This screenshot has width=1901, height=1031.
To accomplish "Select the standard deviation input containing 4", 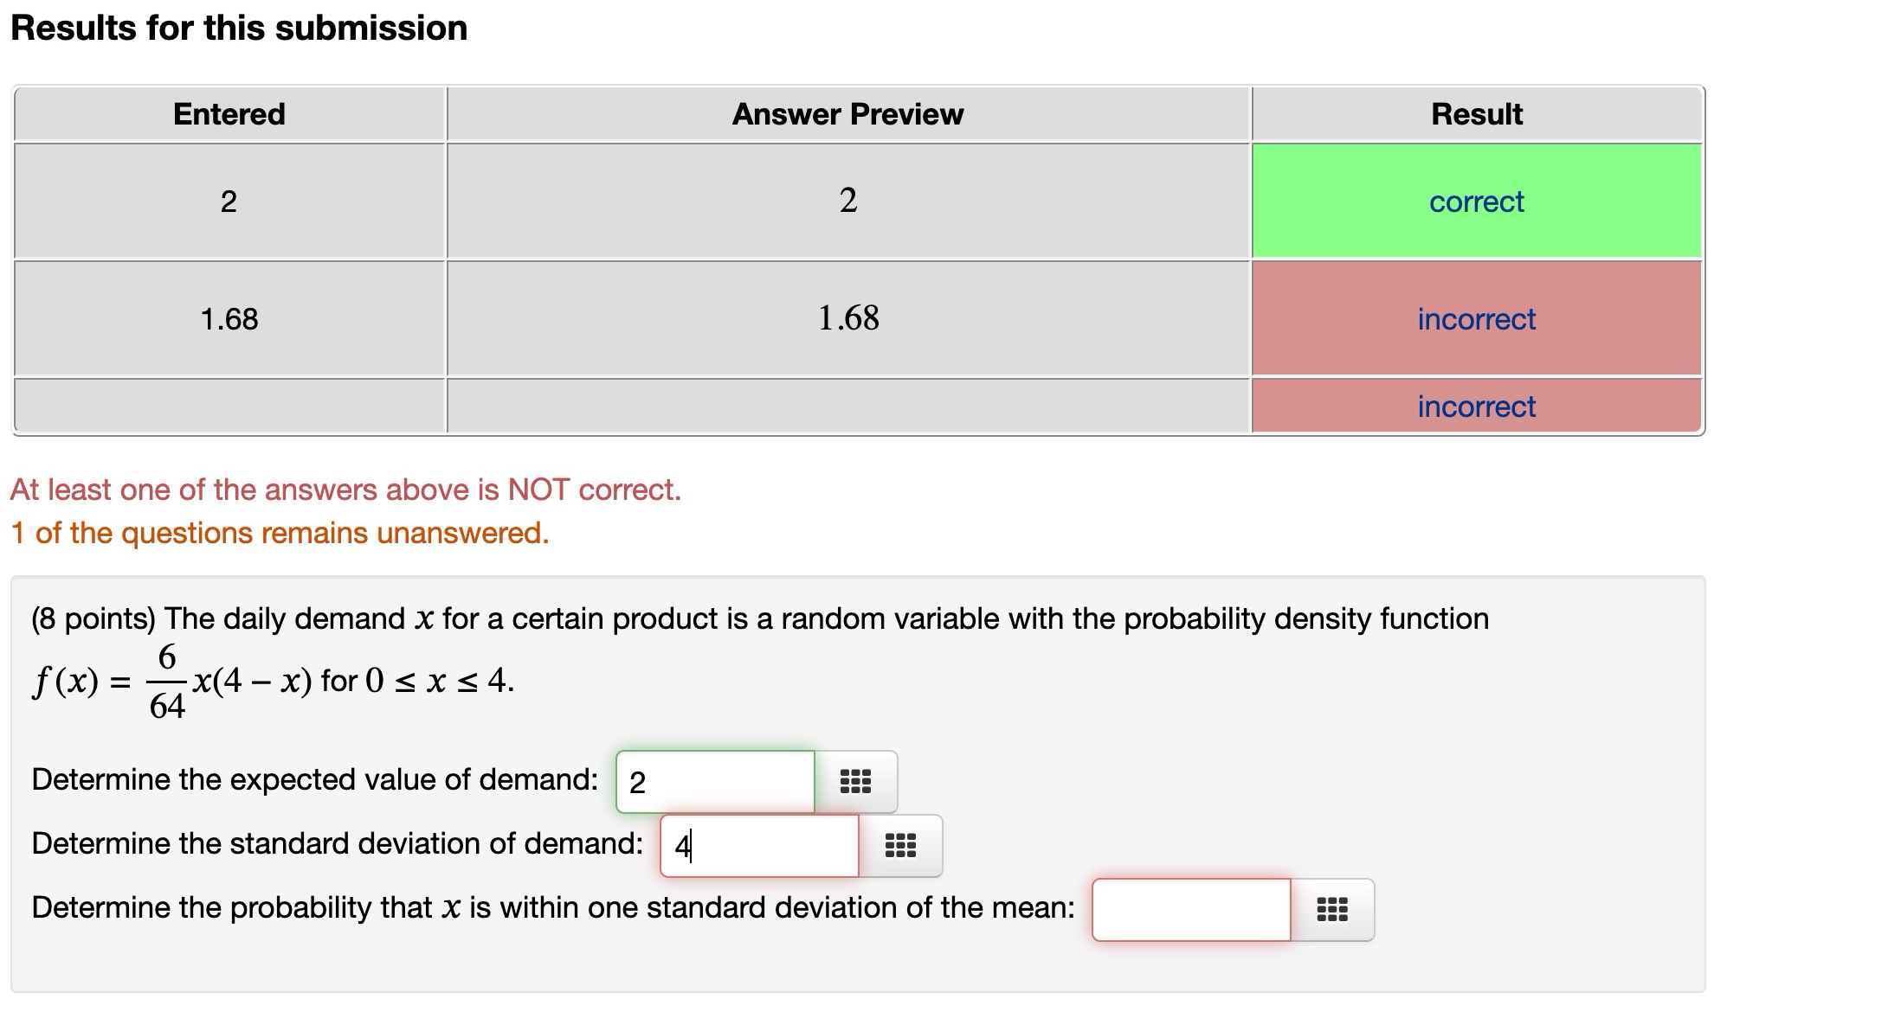I will coord(758,845).
